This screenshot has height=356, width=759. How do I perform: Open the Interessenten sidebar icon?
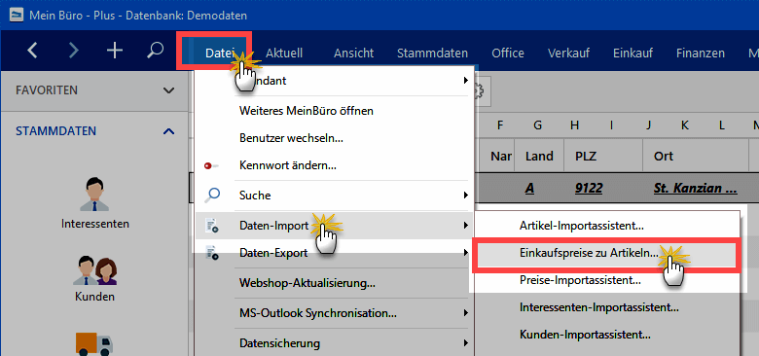(x=95, y=195)
